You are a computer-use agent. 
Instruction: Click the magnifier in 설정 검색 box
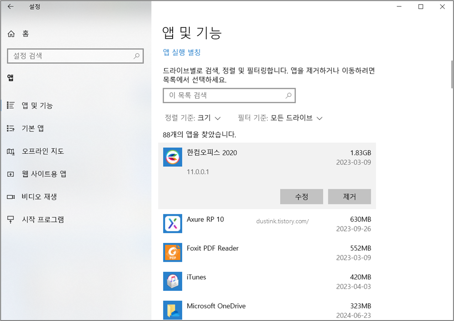[x=137, y=56]
